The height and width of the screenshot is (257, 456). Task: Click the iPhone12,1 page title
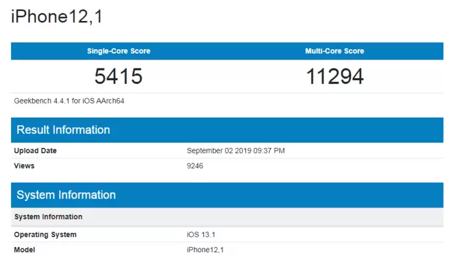pyautogui.click(x=57, y=17)
